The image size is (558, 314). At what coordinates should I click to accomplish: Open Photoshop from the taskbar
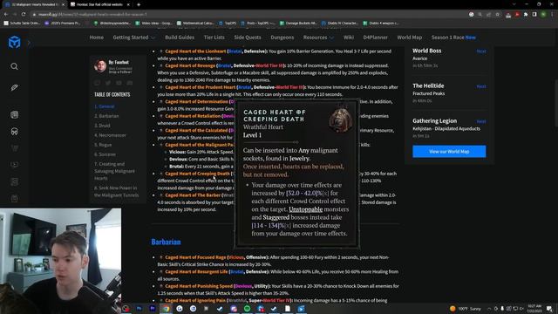(x=139, y=308)
